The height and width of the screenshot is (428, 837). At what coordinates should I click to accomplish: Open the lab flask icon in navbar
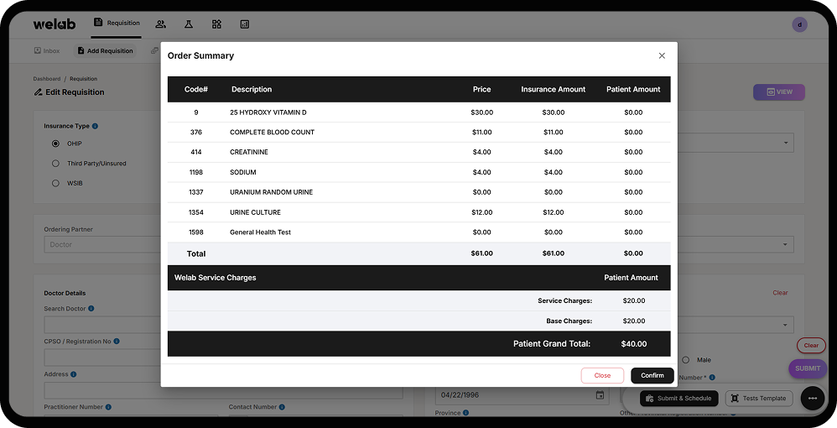point(189,24)
